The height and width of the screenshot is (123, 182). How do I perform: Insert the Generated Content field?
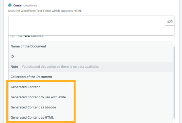coord(91,87)
